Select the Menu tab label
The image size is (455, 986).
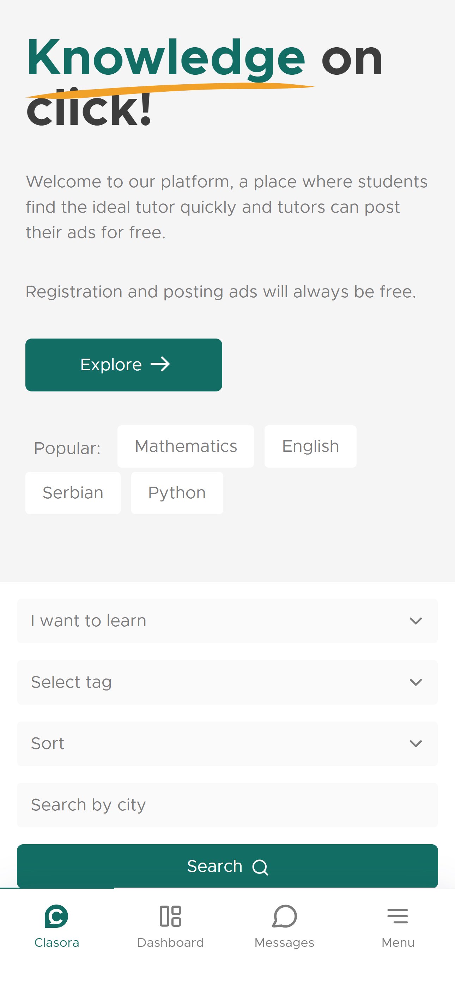point(398,942)
